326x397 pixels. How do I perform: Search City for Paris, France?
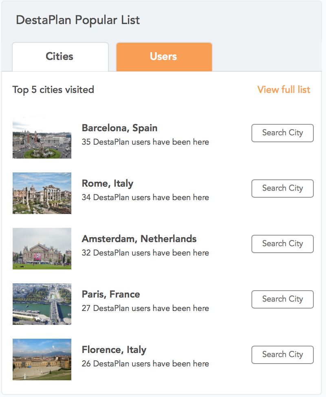click(x=282, y=299)
